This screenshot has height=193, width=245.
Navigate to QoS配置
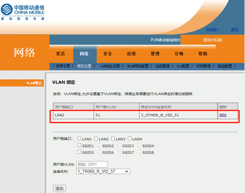click(x=183, y=66)
